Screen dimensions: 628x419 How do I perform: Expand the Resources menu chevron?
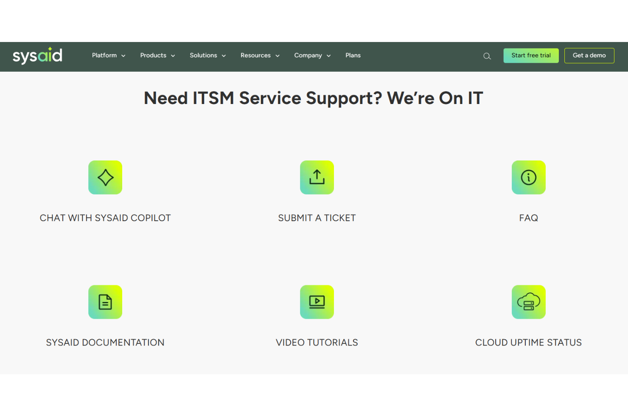pos(278,56)
